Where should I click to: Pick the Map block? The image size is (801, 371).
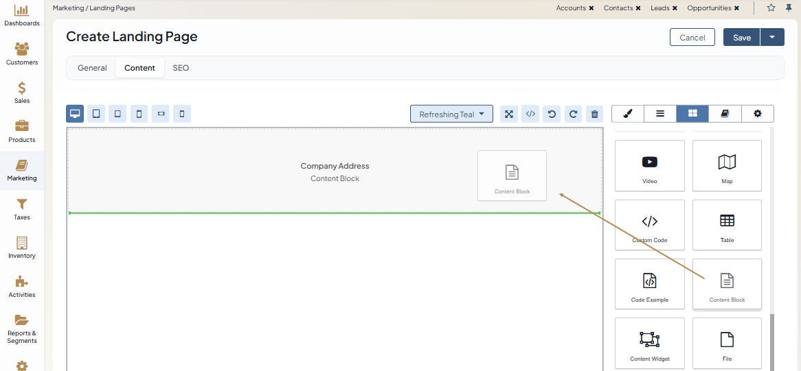coord(727,166)
